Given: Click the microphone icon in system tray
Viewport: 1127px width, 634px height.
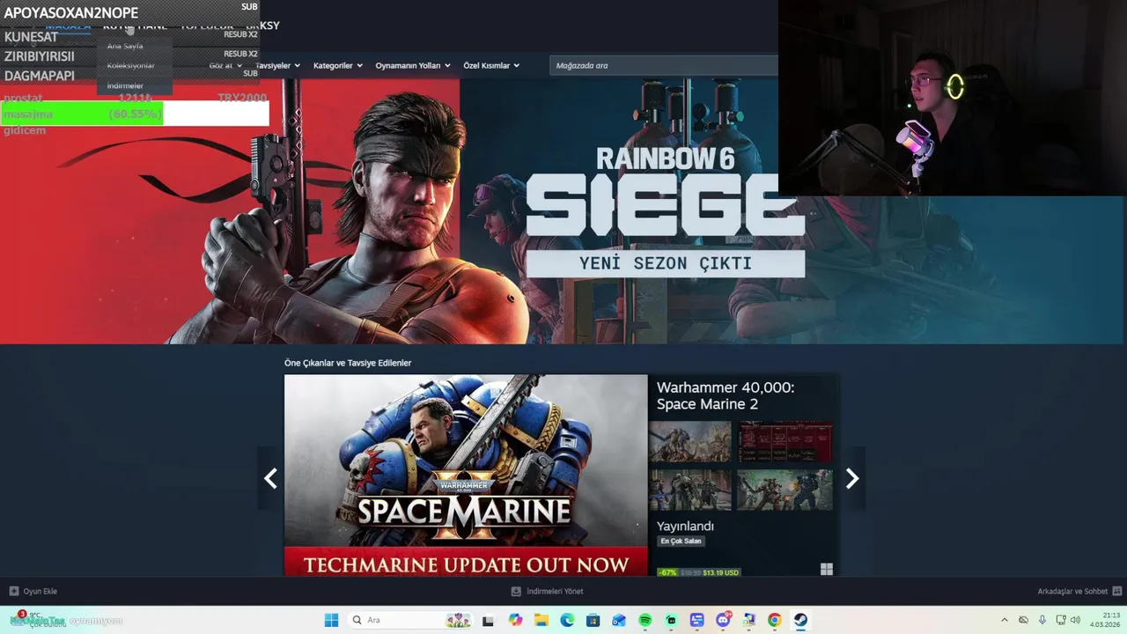Looking at the screenshot, I should (1042, 620).
